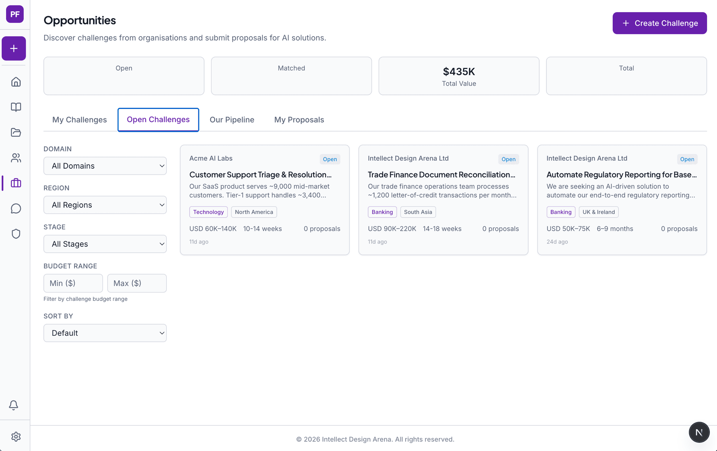Click Open badge on Regulatory Reporting card
This screenshot has height=451, width=717.
coord(687,159)
